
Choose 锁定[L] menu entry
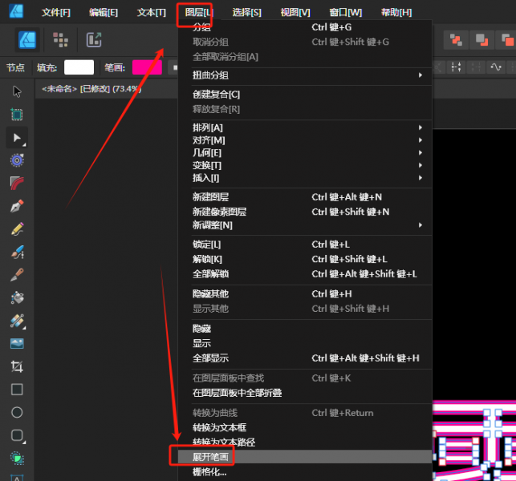305,245
